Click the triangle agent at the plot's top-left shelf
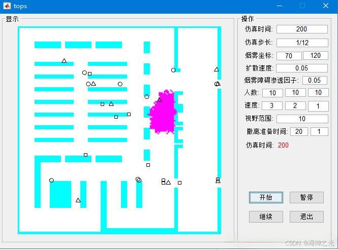The image size is (338, 250). point(64,61)
